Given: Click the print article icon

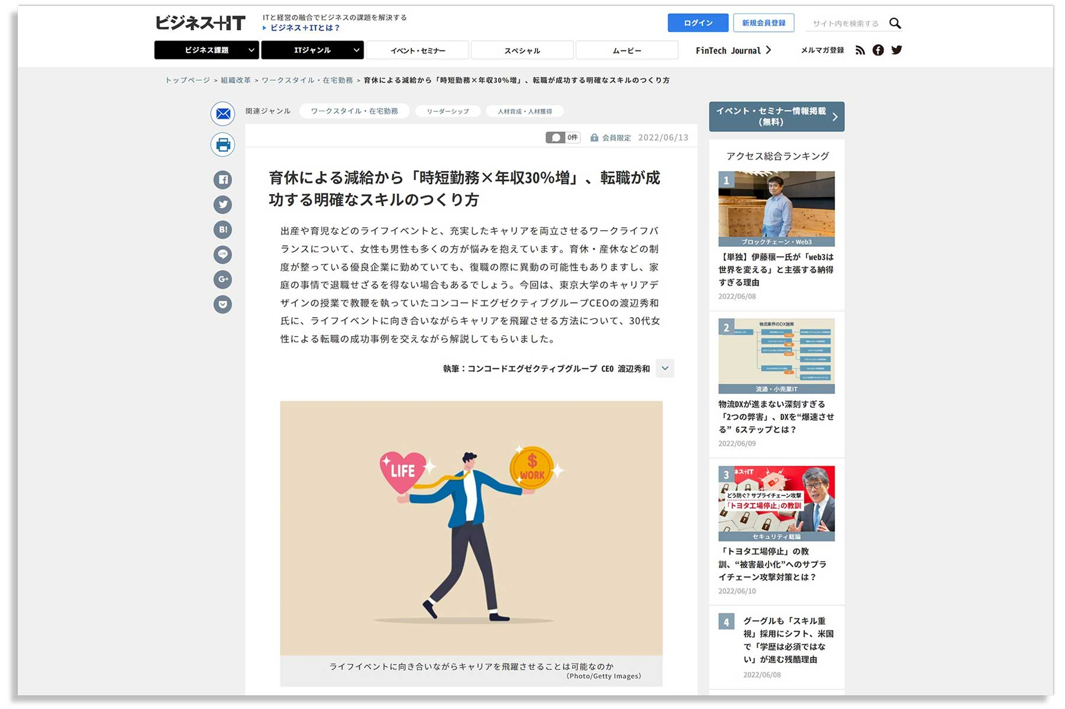Looking at the screenshot, I should (x=223, y=144).
